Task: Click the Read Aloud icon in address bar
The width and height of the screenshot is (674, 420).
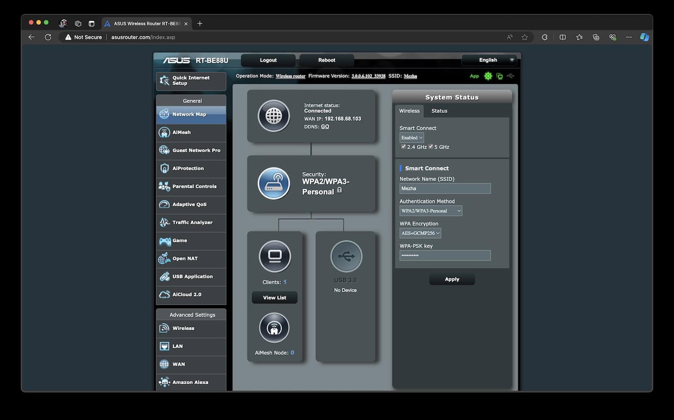Action: pos(510,37)
